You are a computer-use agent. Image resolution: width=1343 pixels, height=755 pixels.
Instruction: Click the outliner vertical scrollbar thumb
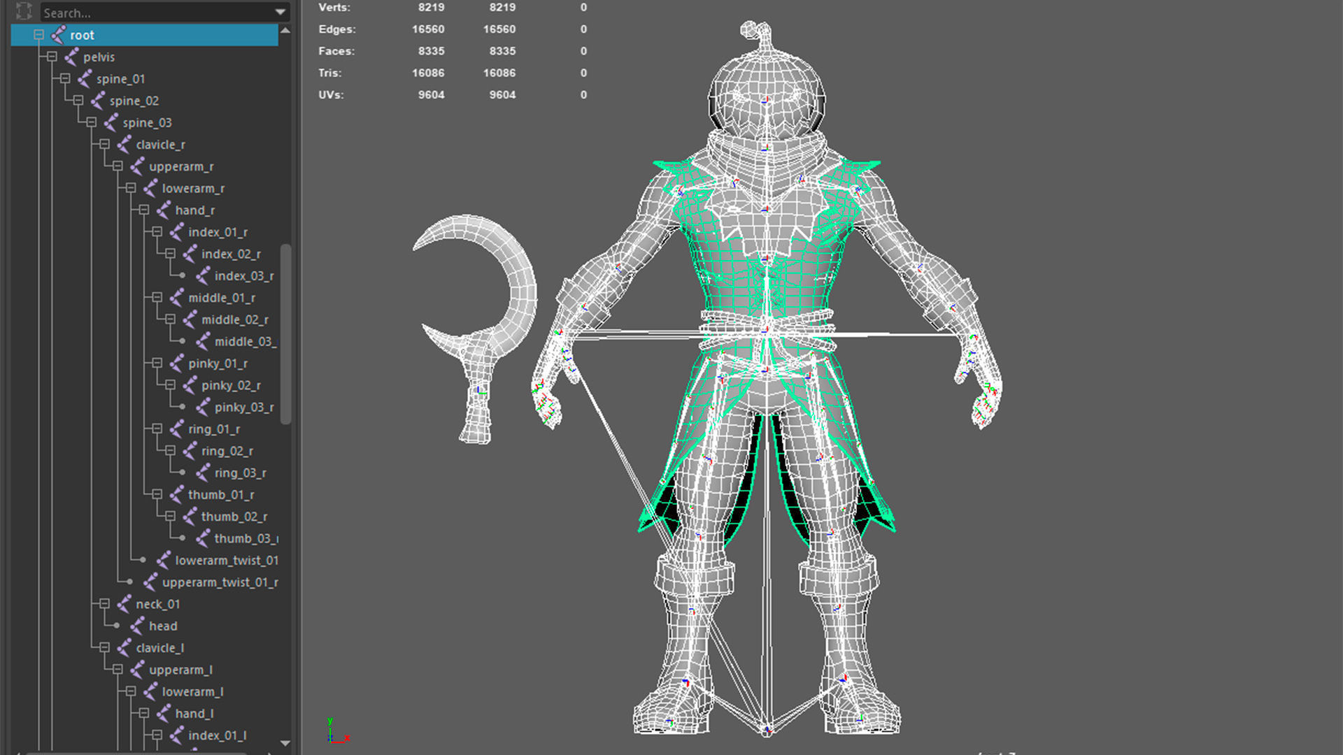285,334
